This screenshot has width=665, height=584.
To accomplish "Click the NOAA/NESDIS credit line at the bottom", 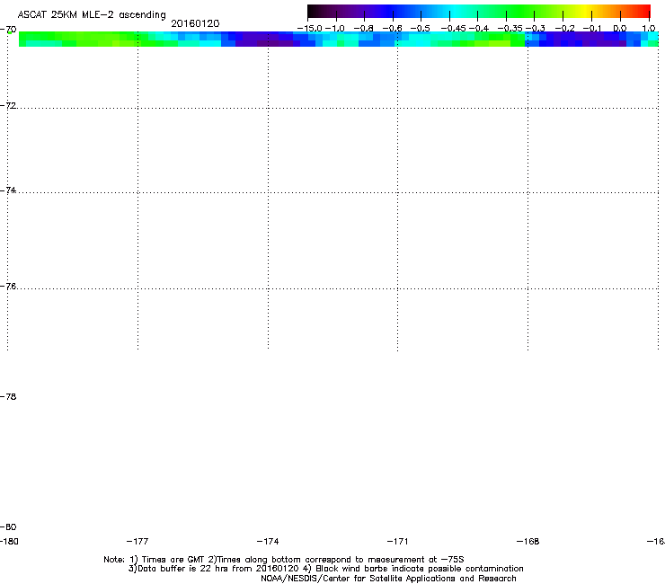I will [388, 579].
